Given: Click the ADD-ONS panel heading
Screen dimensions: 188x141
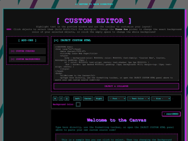Looking at the screenshot, I should [x=28, y=40].
